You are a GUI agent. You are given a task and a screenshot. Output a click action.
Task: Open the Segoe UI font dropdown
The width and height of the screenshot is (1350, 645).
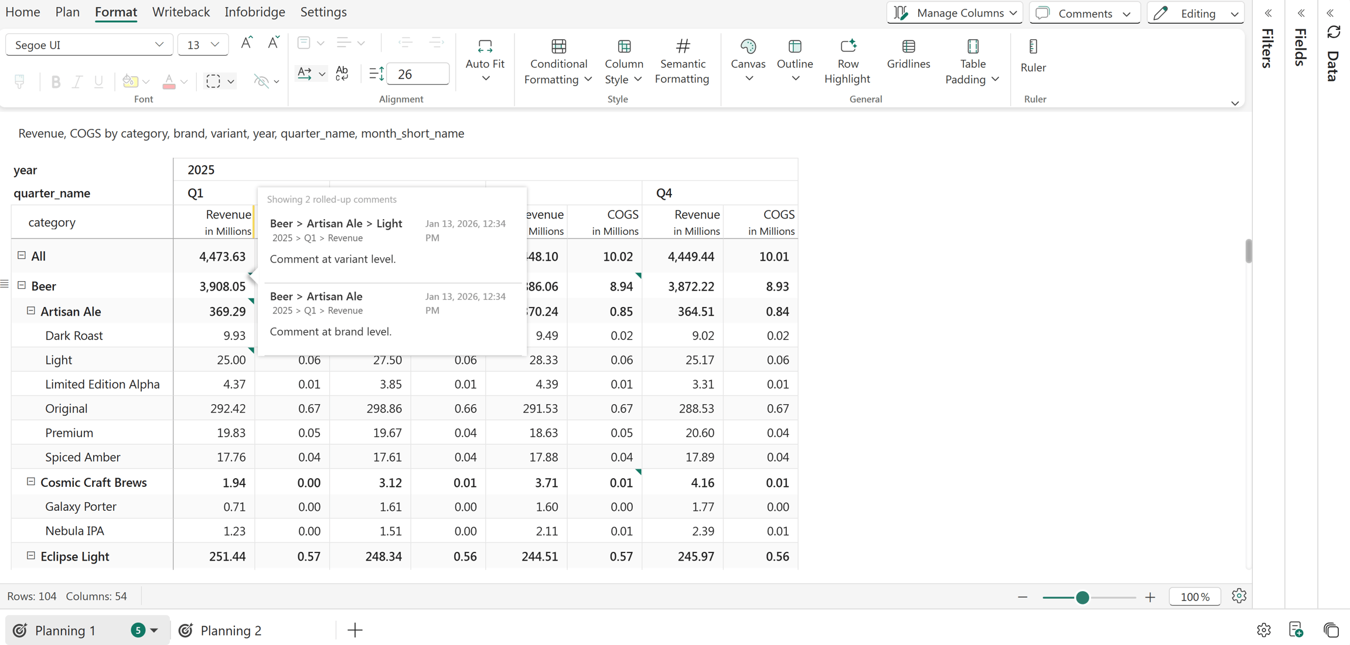pyautogui.click(x=89, y=45)
